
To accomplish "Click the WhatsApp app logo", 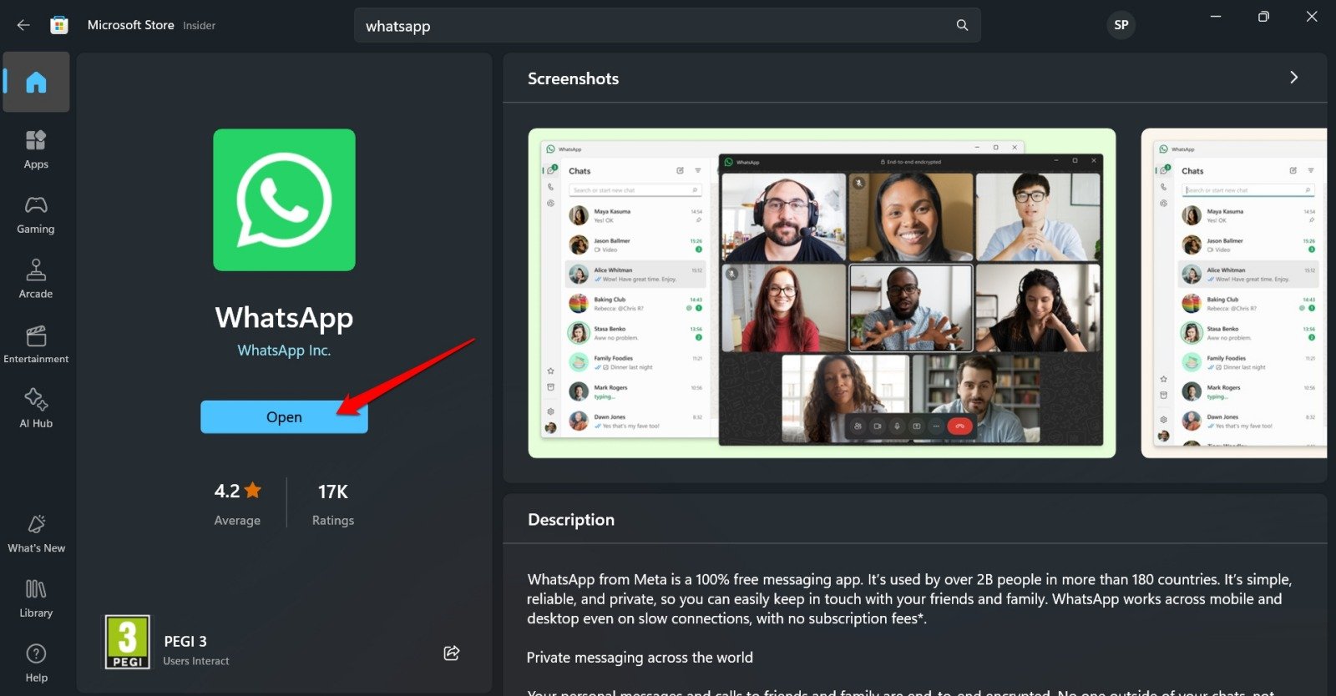I will pos(284,199).
